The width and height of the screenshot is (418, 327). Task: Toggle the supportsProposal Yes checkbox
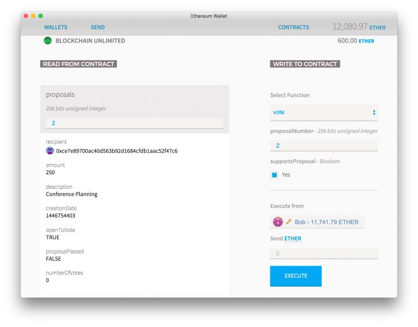pyautogui.click(x=274, y=175)
